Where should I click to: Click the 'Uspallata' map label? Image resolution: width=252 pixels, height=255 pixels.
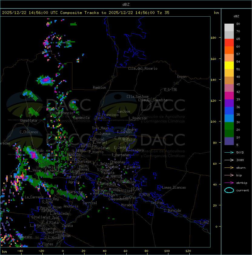[x=28, y=121]
